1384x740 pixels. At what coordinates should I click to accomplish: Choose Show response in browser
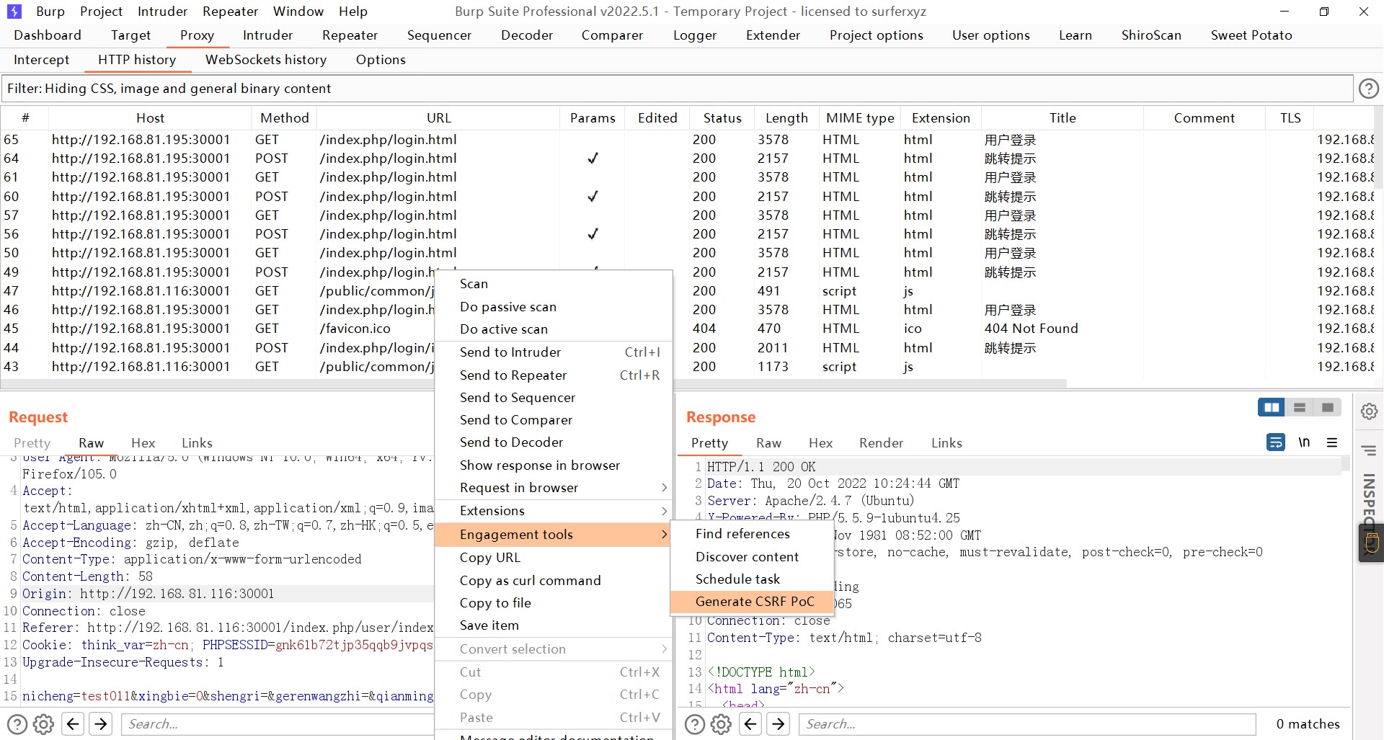tap(554, 465)
